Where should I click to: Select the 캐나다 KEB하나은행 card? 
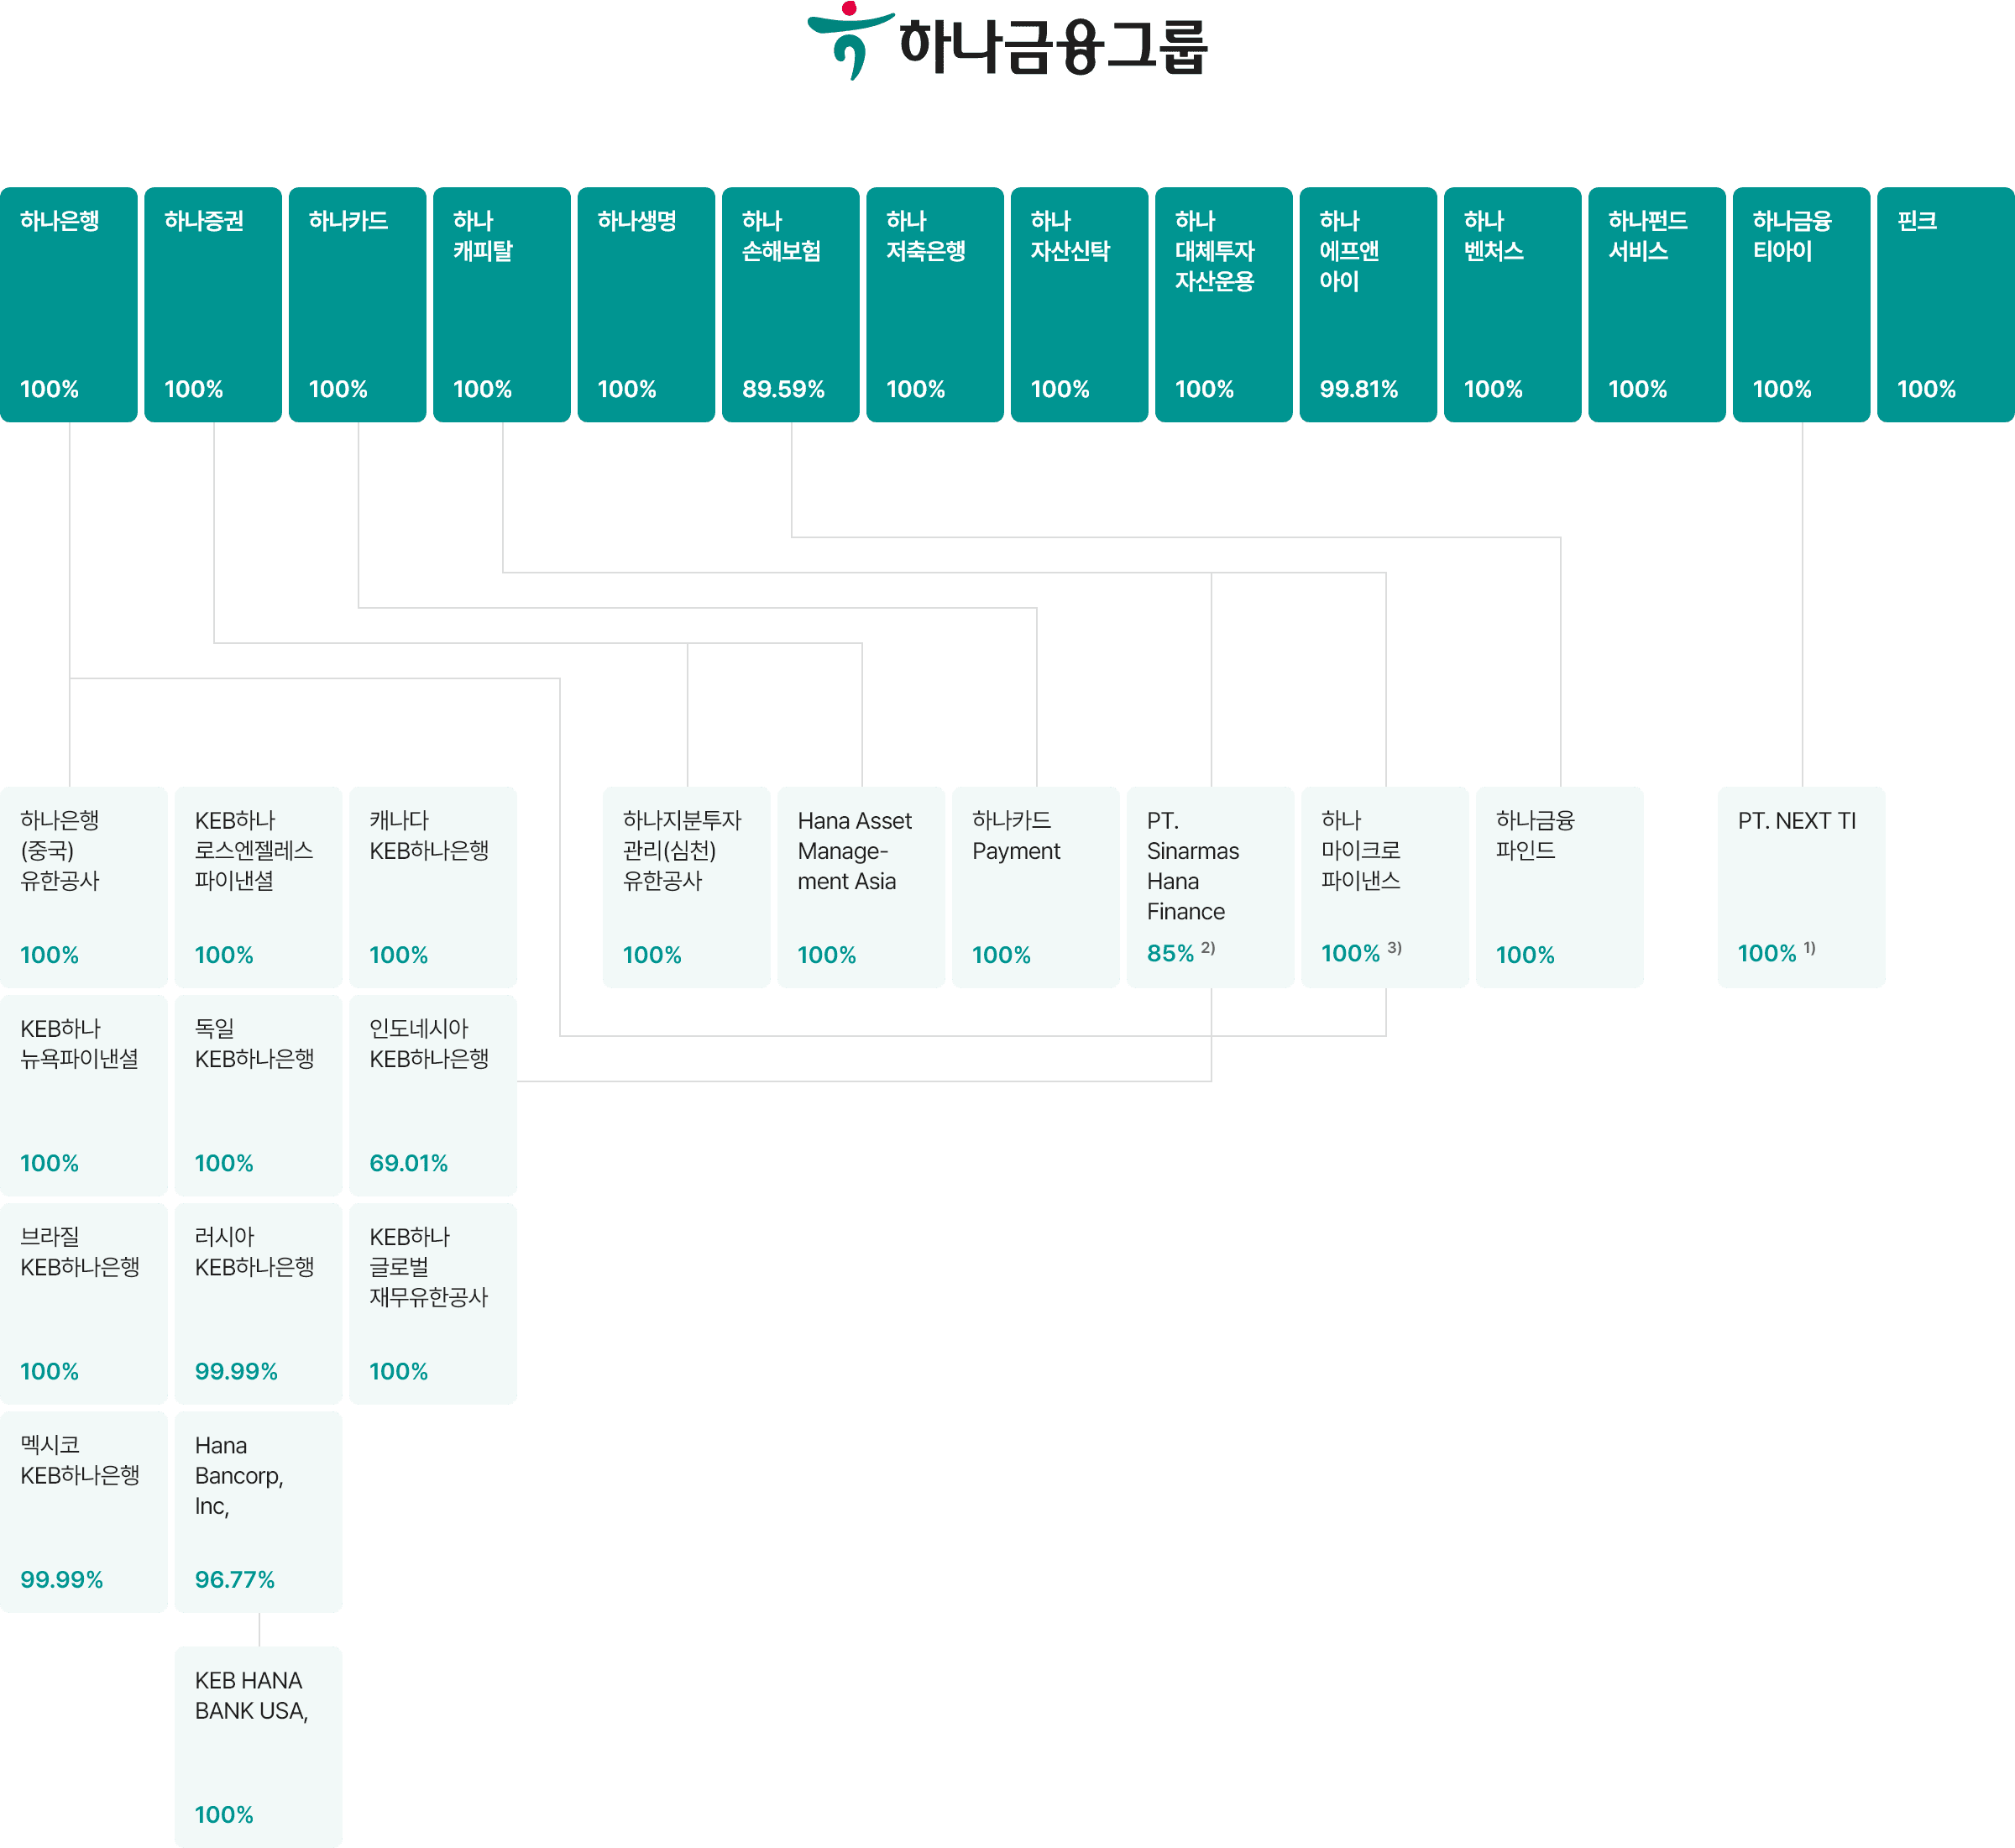click(x=433, y=887)
